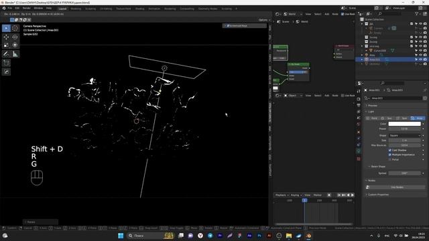Open the Output properties tab icon
Image resolution: width=429 pixels, height=241 pixels.
359,105
